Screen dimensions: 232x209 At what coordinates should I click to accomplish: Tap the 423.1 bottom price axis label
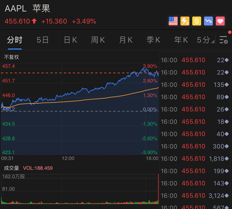click(x=8, y=152)
